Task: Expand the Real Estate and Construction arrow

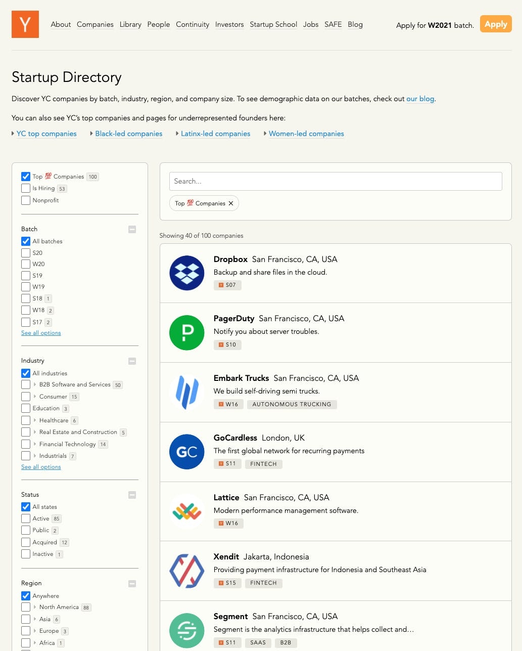Action: pos(35,432)
